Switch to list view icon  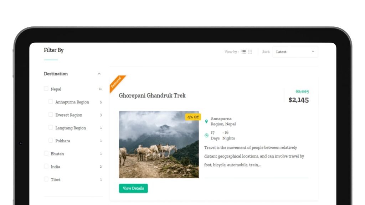243,52
